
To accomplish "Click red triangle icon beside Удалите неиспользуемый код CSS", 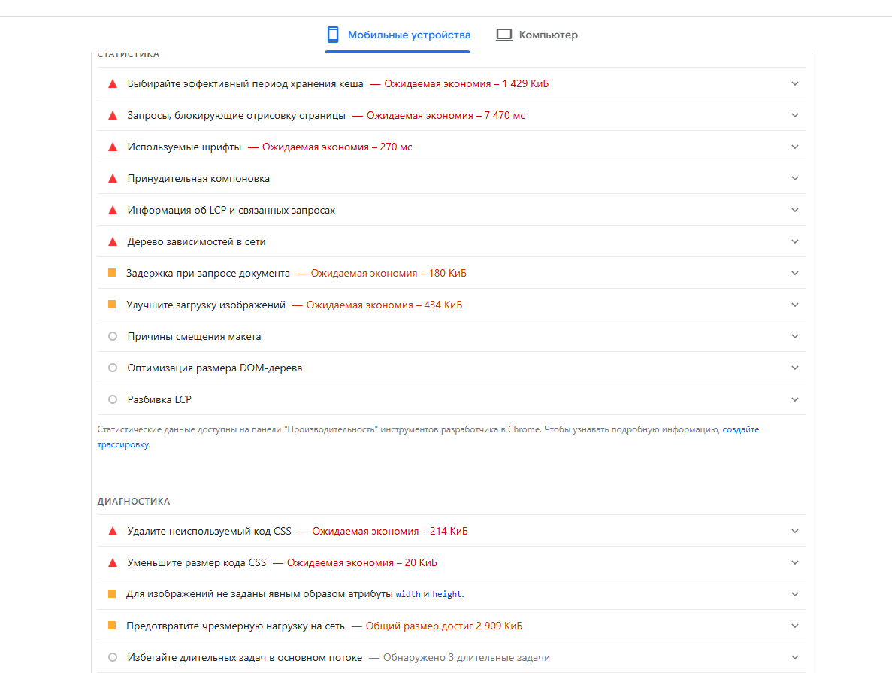I will click(113, 531).
